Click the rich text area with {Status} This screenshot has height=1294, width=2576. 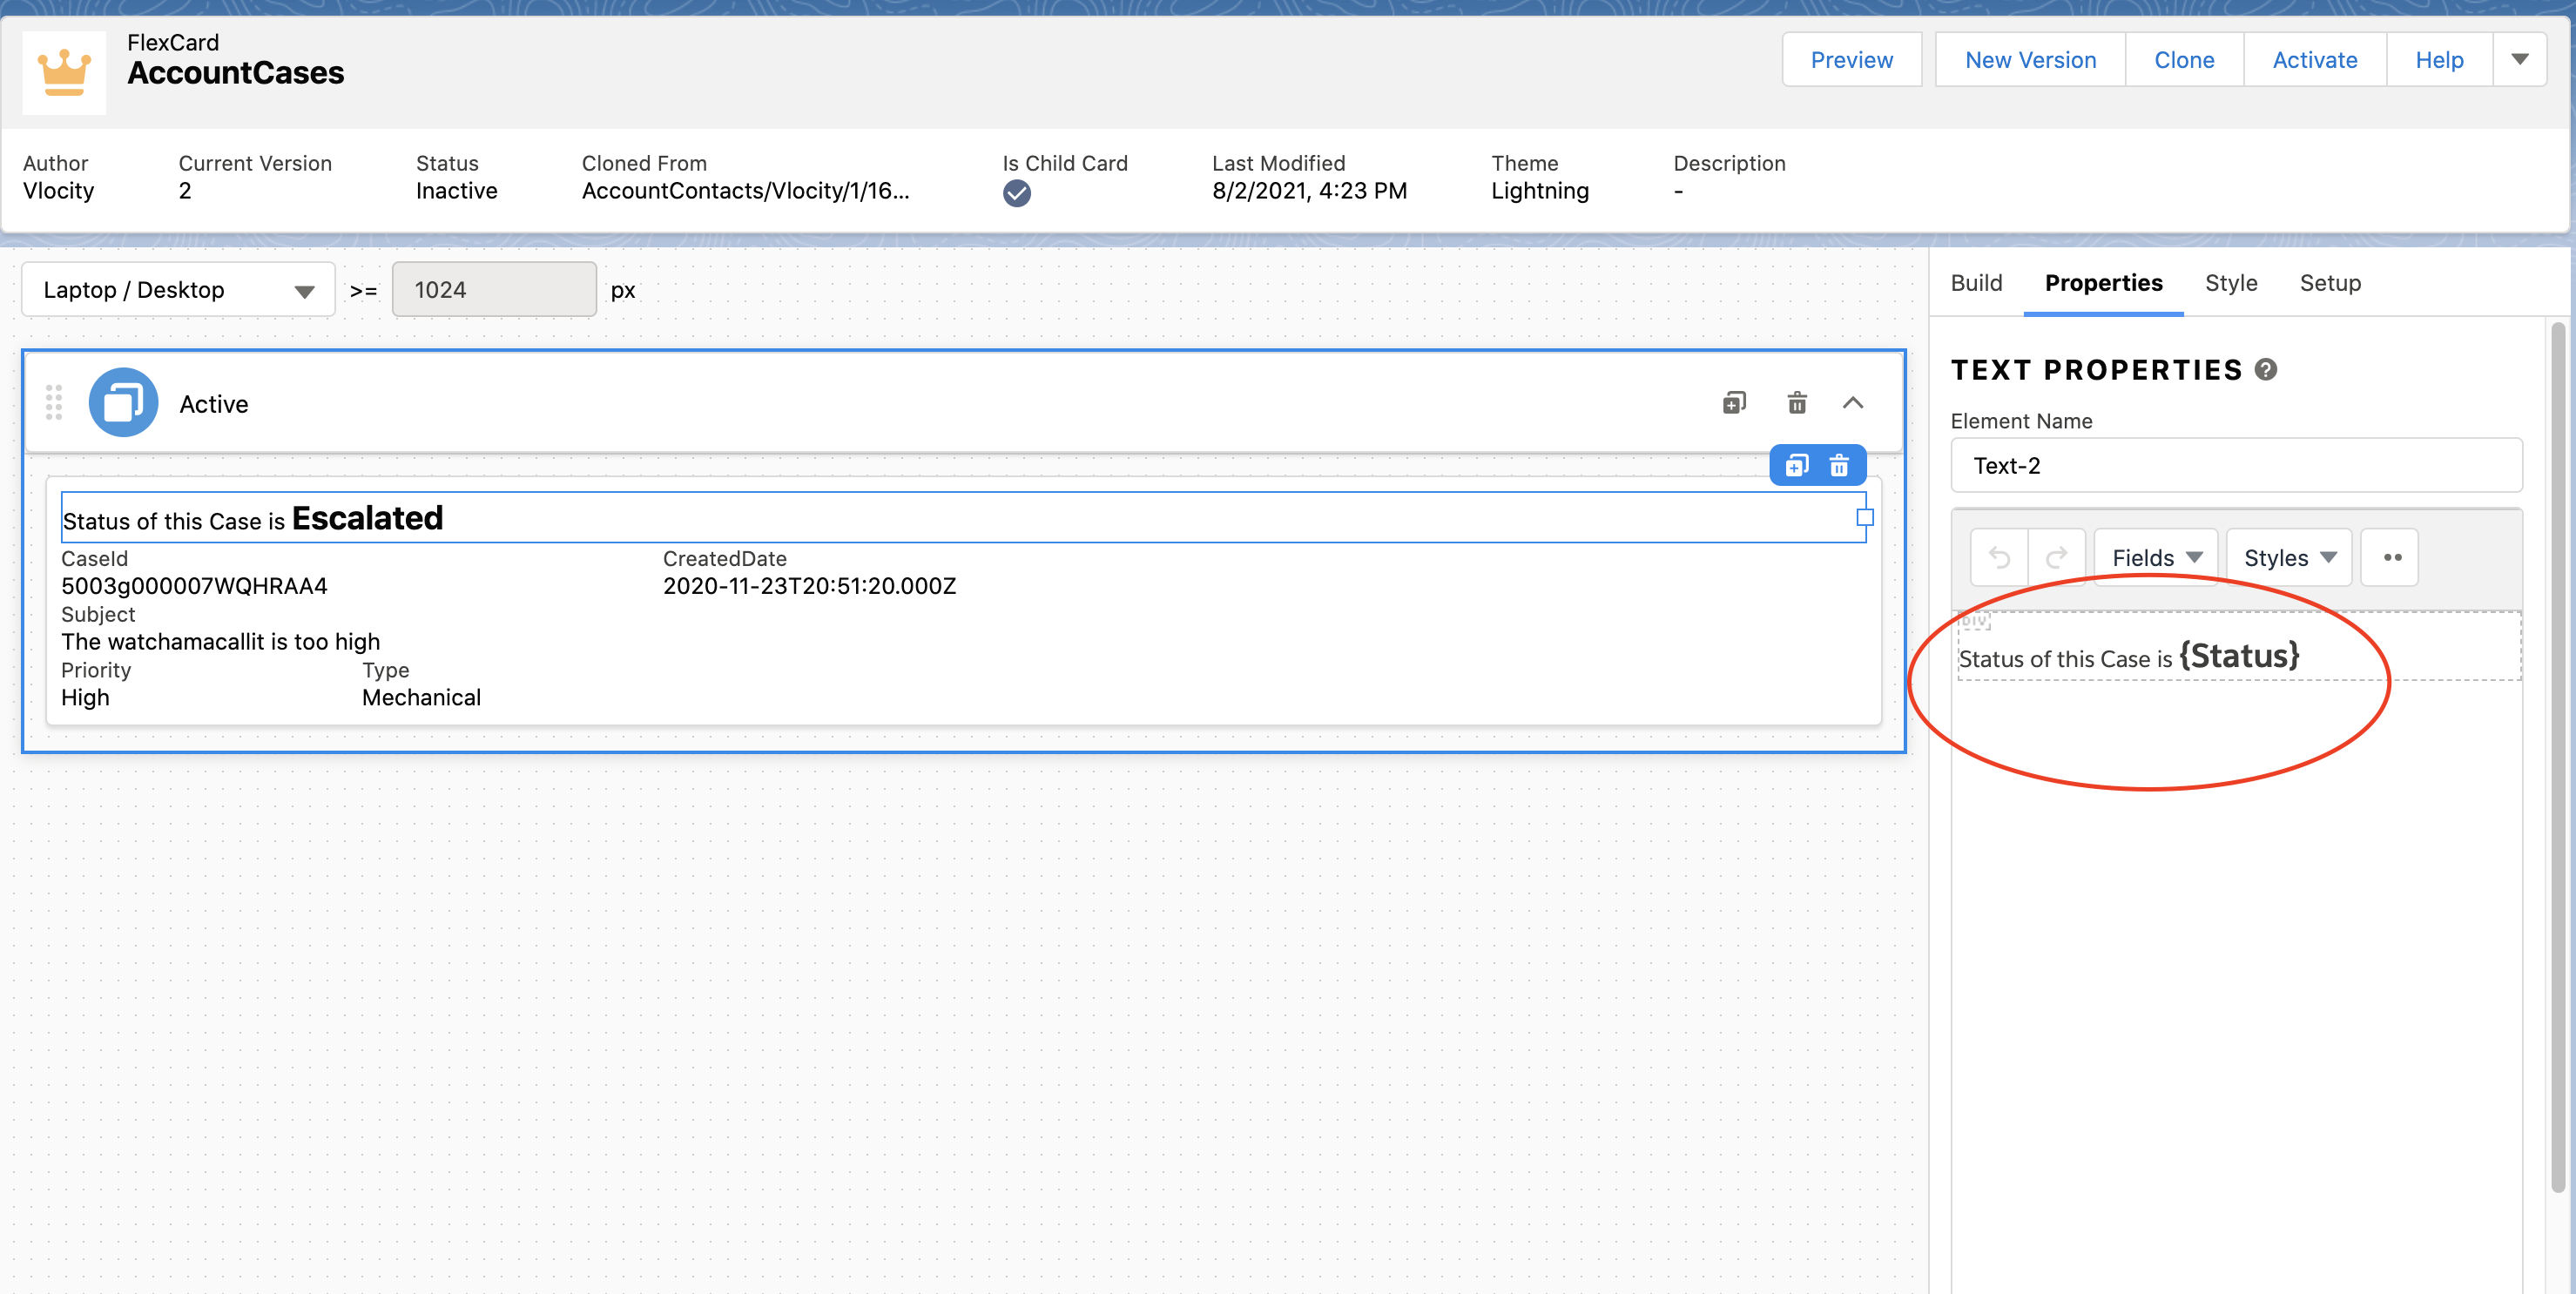2238,647
